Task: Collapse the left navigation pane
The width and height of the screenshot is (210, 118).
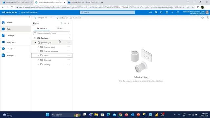Action: (x=29, y=17)
